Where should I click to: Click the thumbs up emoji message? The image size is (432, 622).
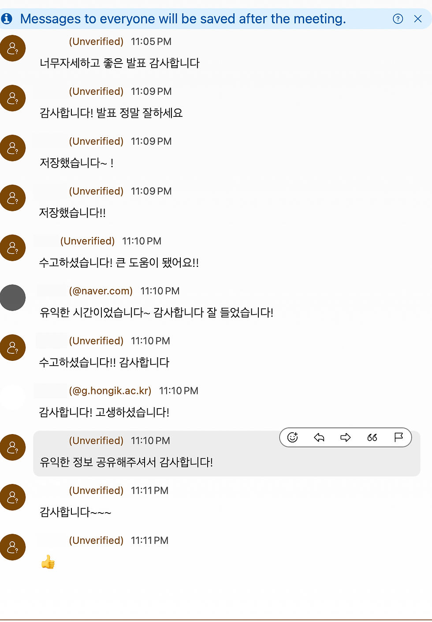point(48,562)
